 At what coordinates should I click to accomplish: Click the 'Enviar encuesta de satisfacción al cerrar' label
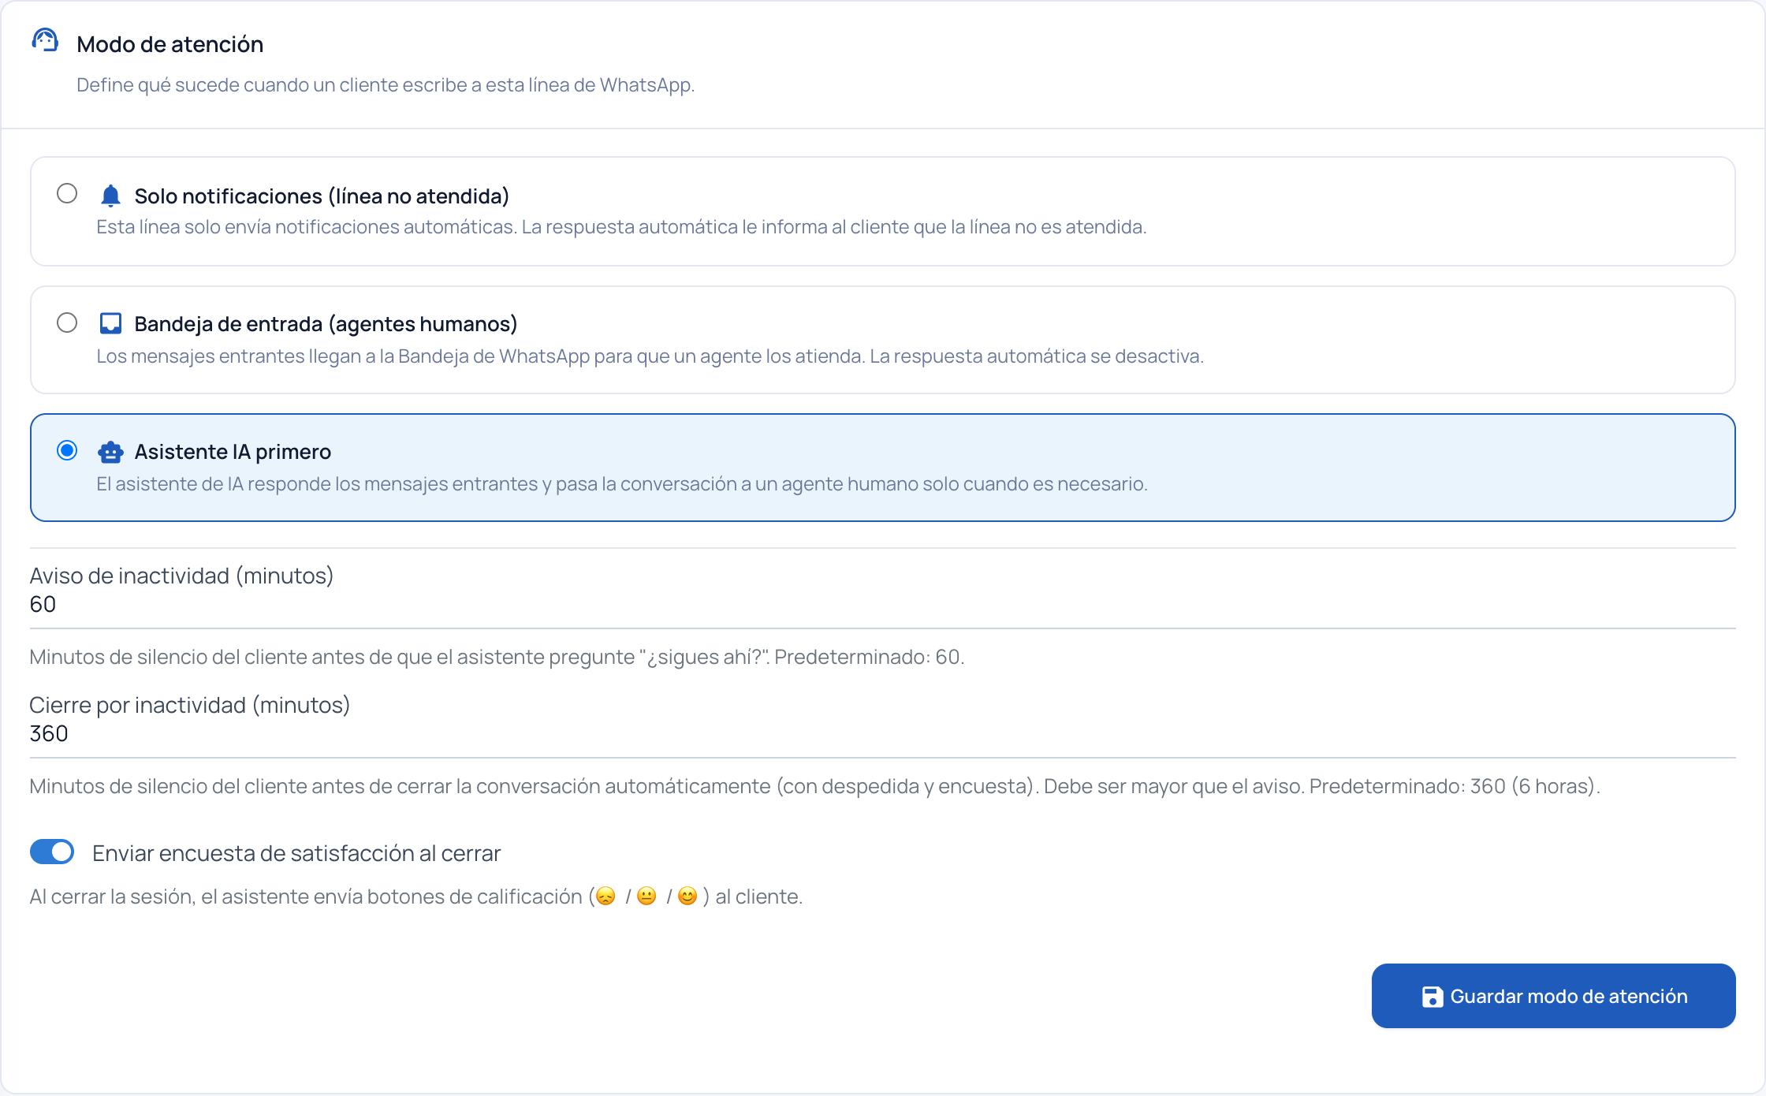point(296,853)
